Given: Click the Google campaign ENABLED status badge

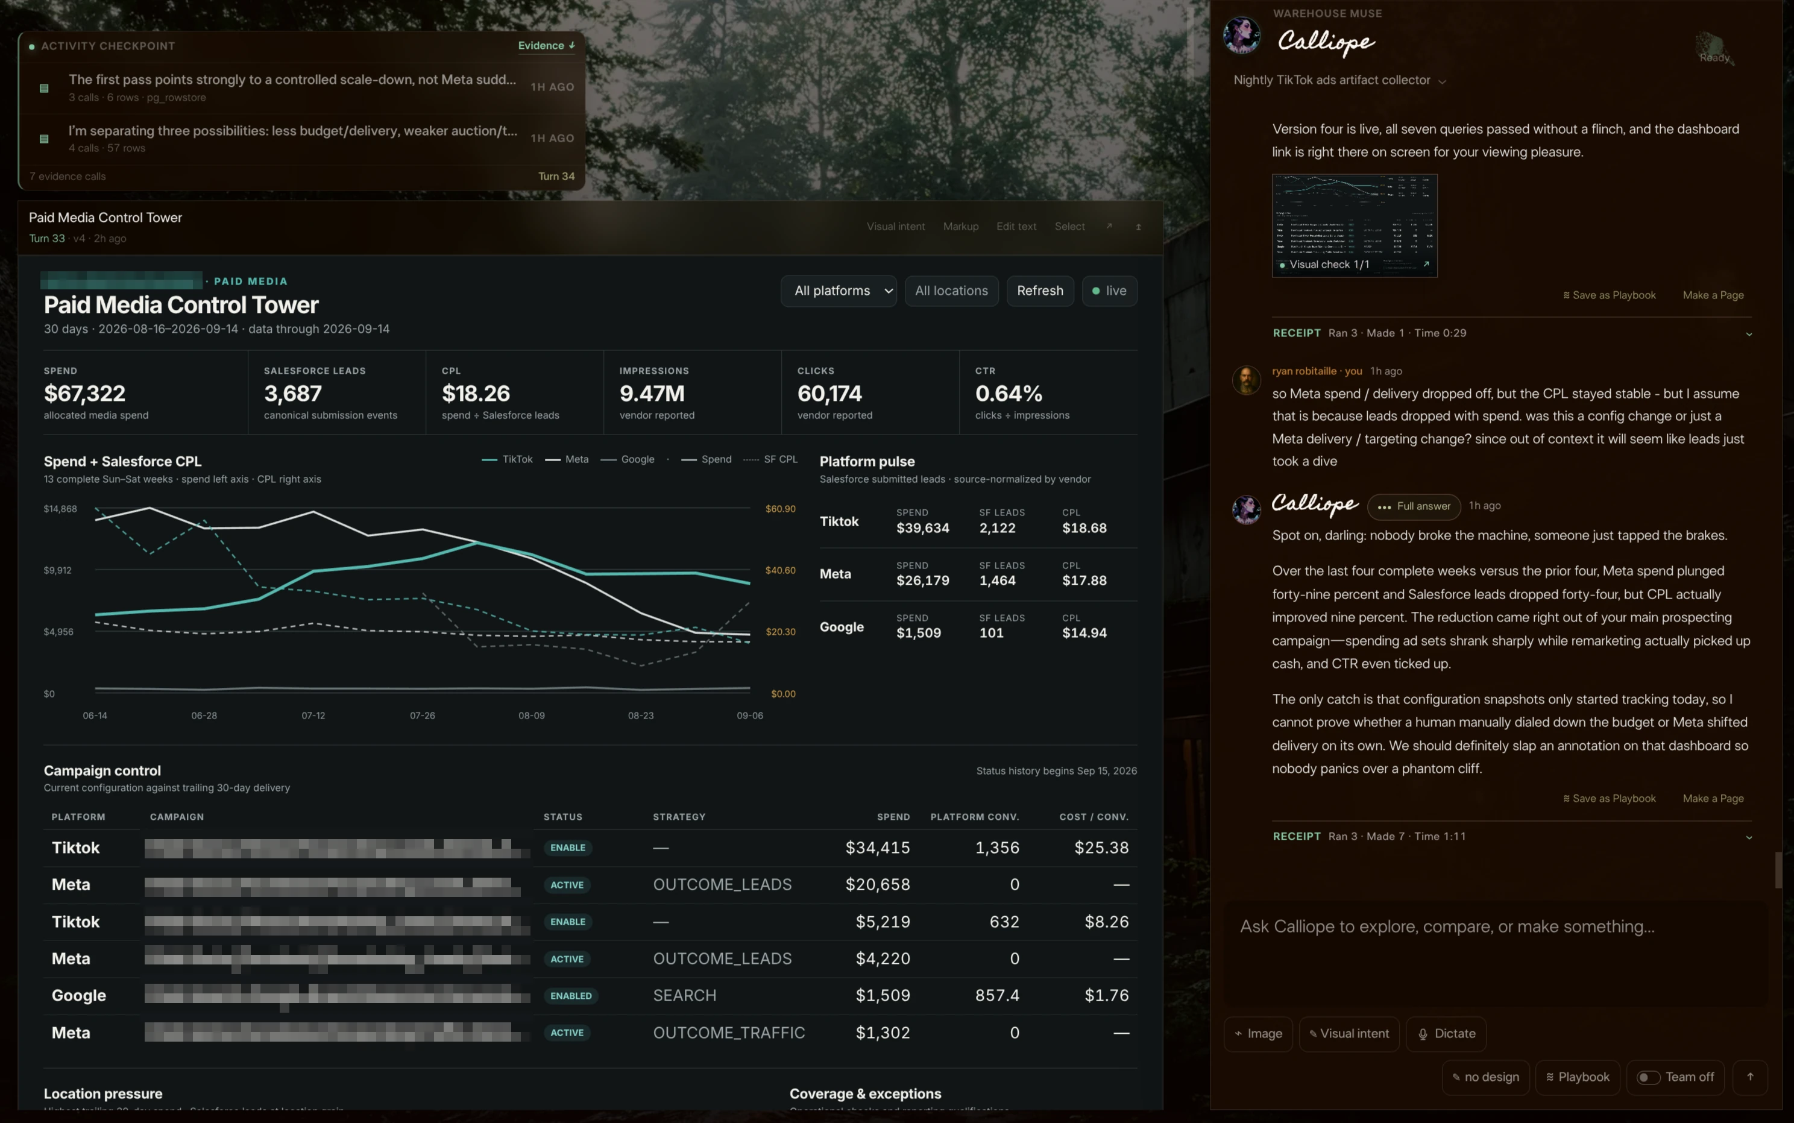Looking at the screenshot, I should coord(570,996).
